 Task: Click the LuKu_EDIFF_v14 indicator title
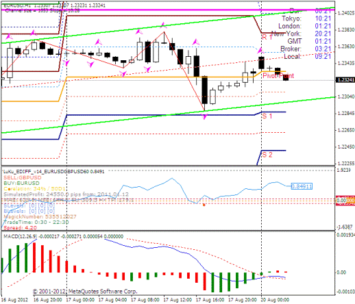point(53,171)
